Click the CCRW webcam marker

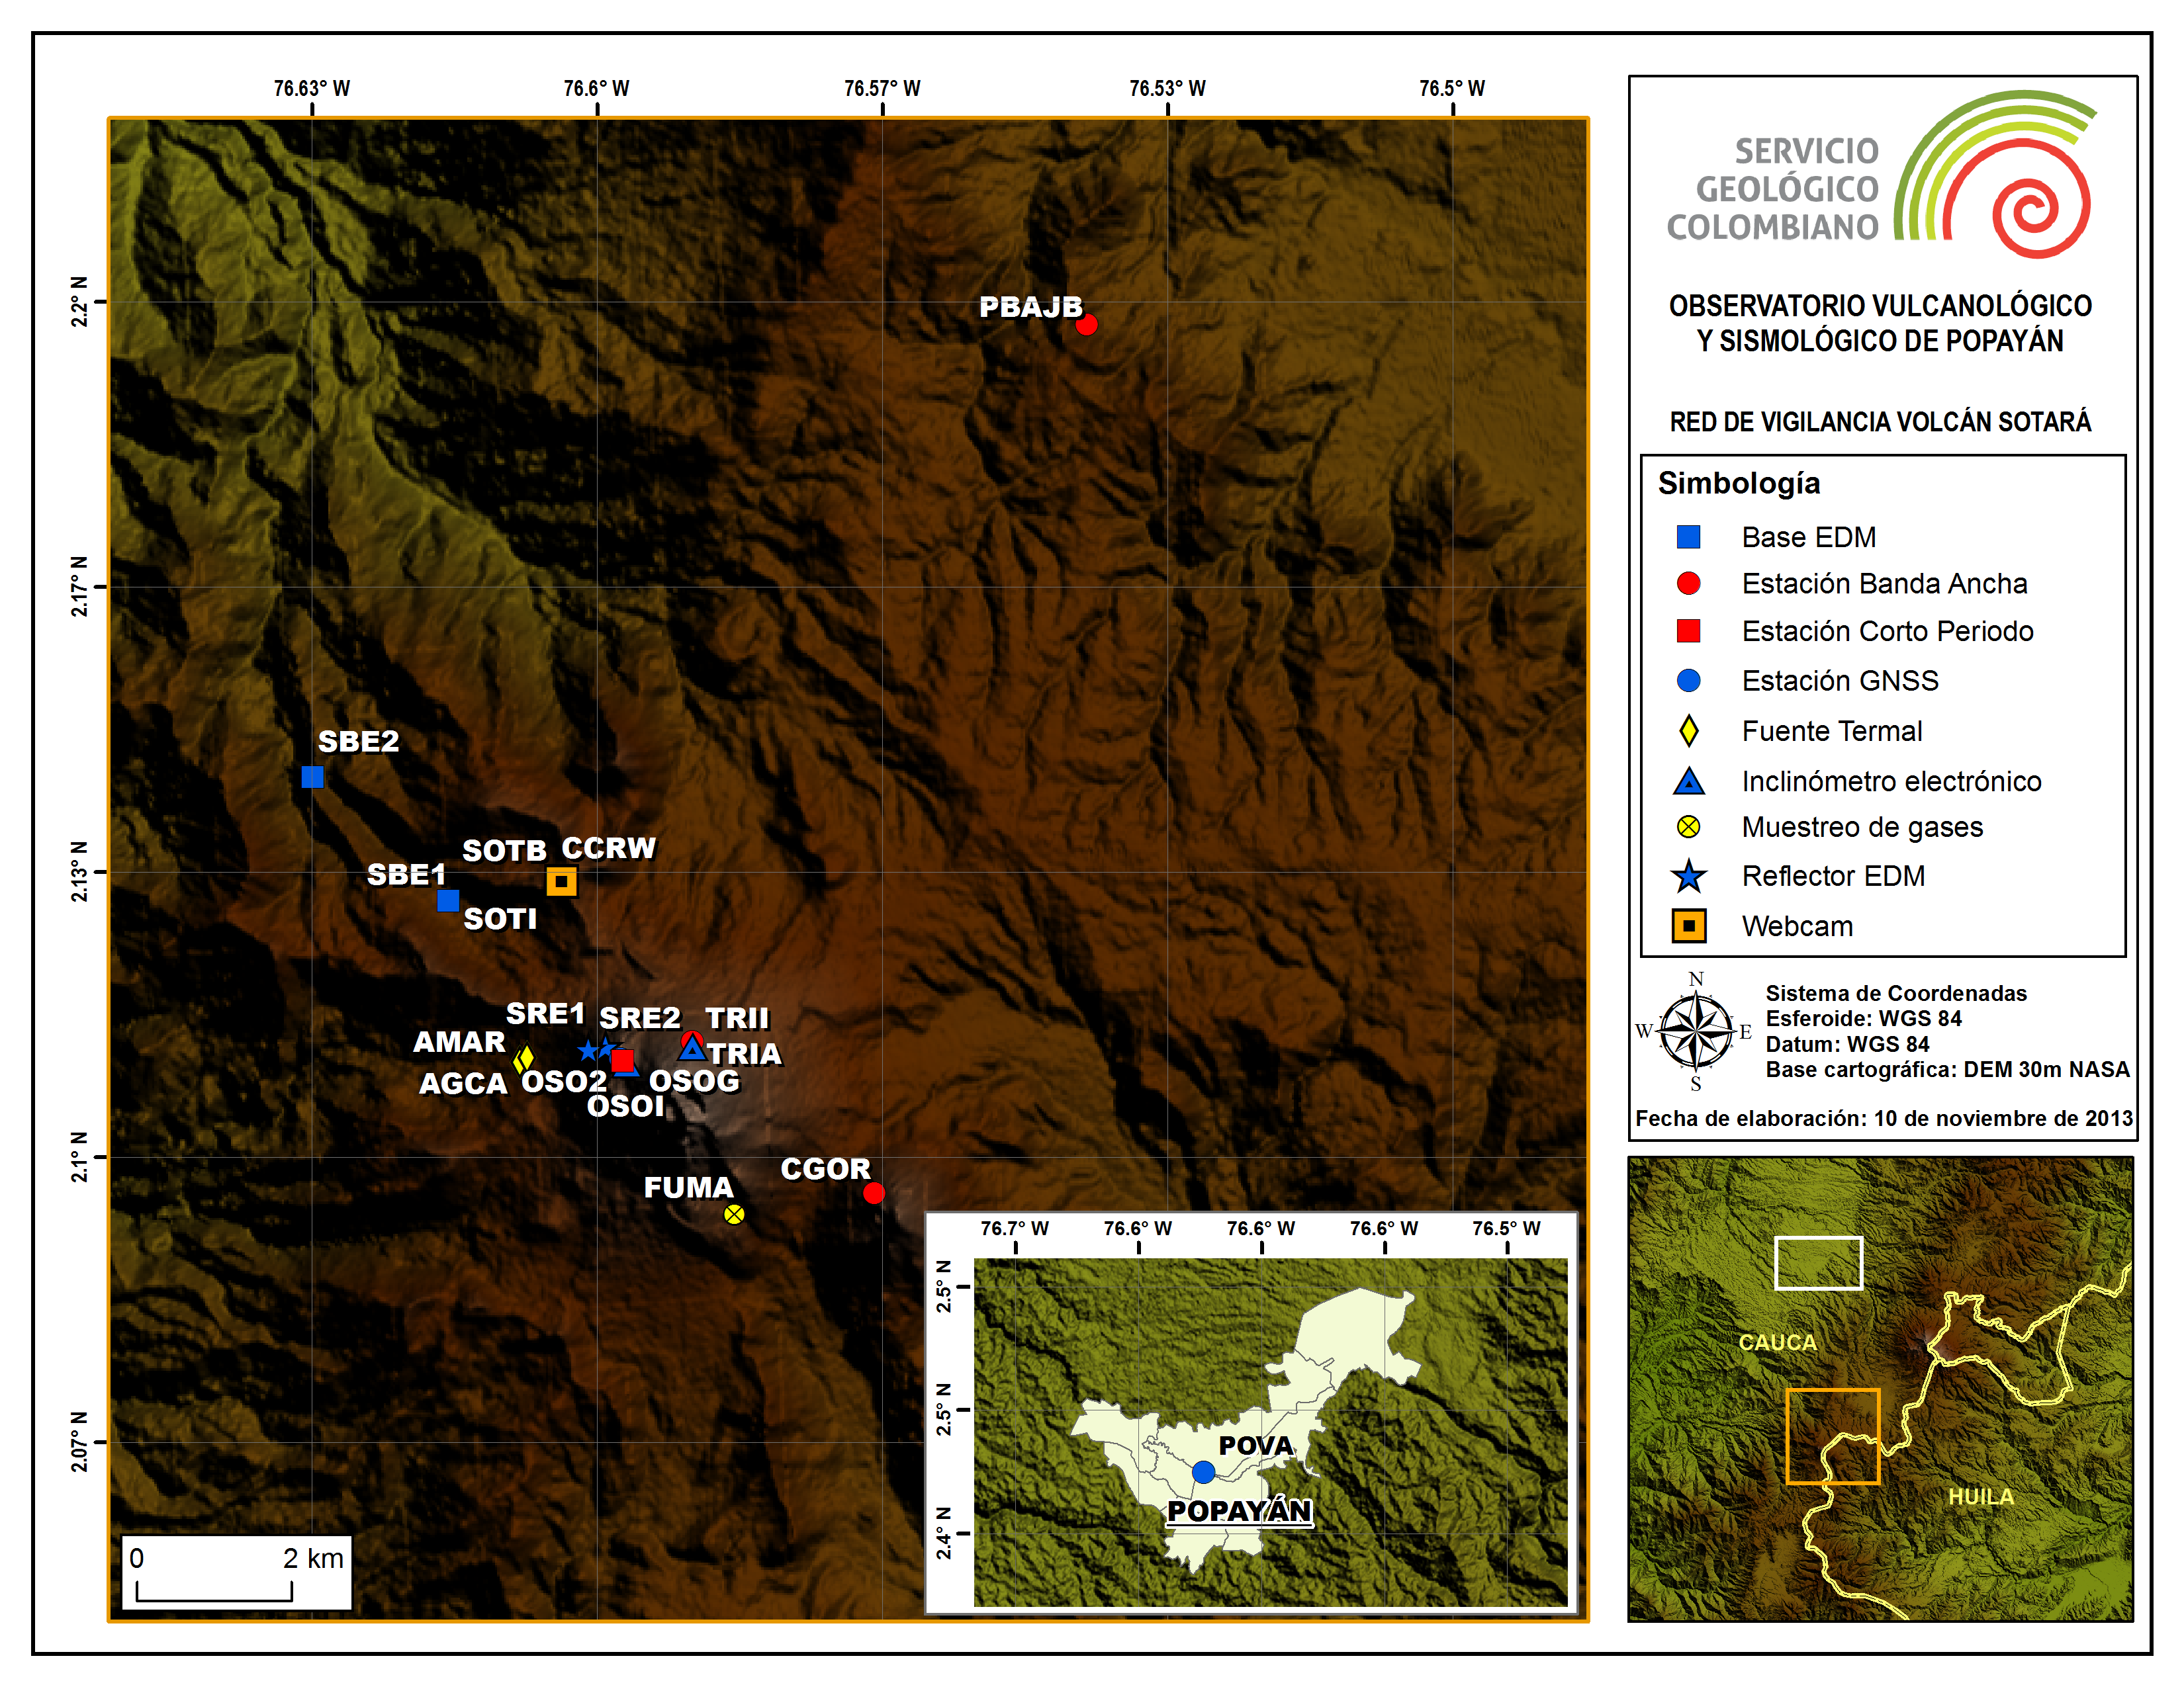tap(562, 881)
